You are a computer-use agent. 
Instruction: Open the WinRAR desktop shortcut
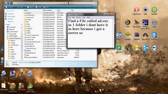(136, 36)
